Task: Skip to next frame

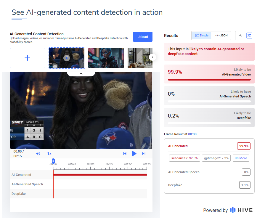Action: 144,154
